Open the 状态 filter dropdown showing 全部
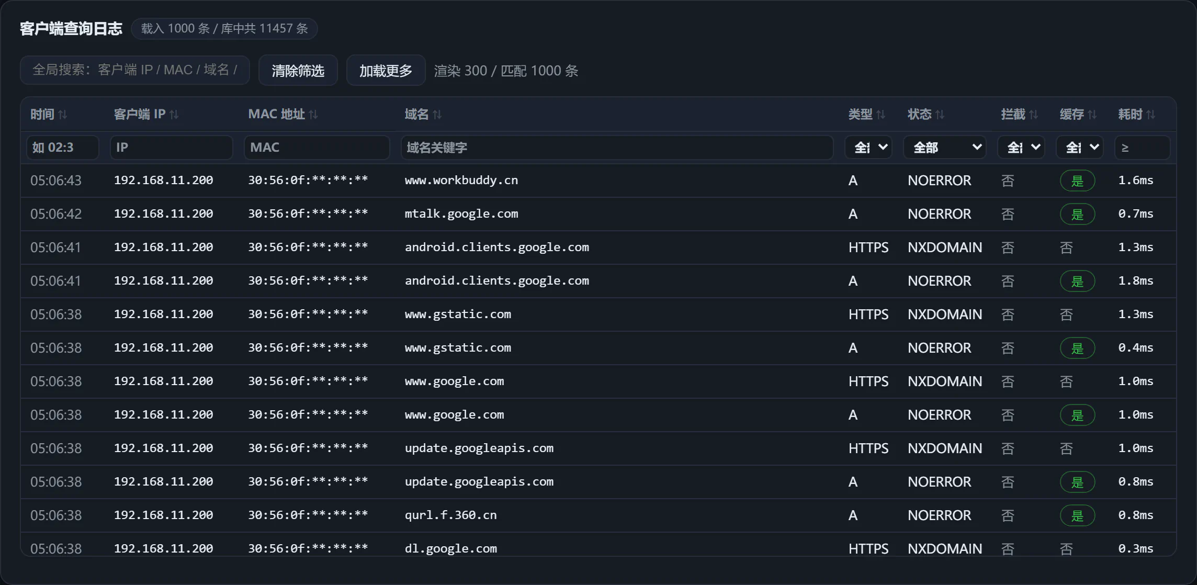Image resolution: width=1197 pixels, height=585 pixels. [945, 148]
